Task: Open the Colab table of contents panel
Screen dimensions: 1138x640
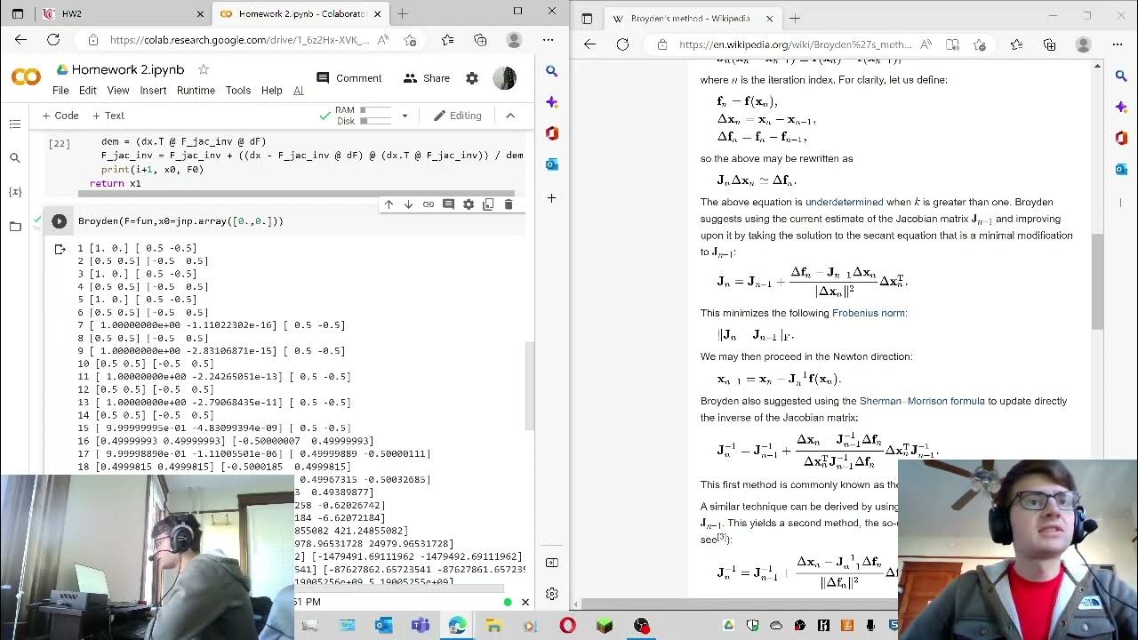Action: click(14, 124)
